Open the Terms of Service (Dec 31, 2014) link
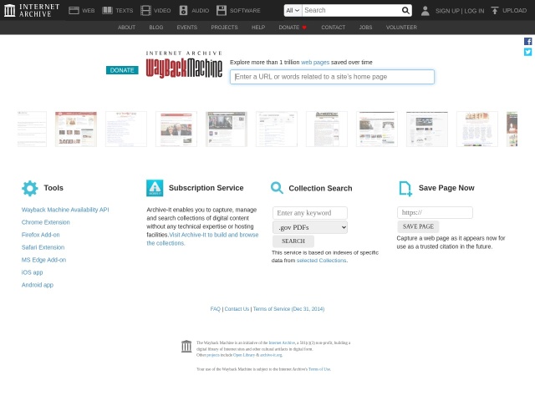 [288, 309]
